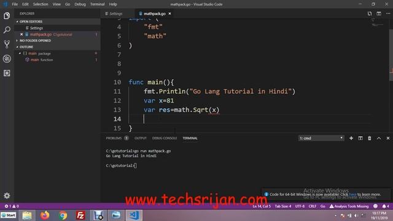Create a new terminal with plus icon

(x=351, y=138)
